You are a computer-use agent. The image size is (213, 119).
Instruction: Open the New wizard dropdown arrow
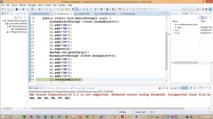point(6,9)
